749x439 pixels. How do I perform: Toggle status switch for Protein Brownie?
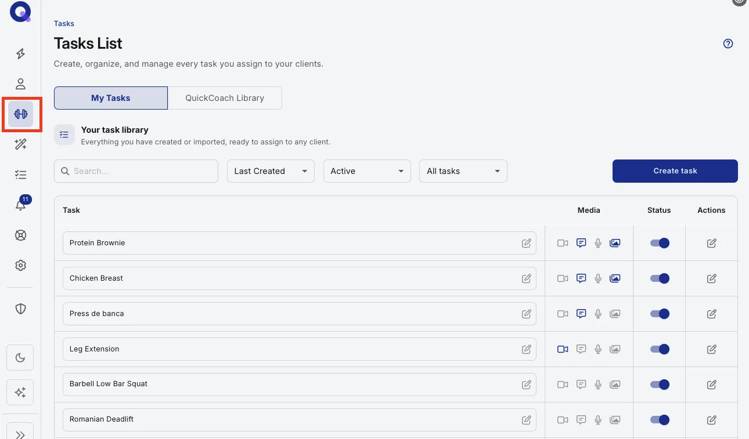coord(660,243)
